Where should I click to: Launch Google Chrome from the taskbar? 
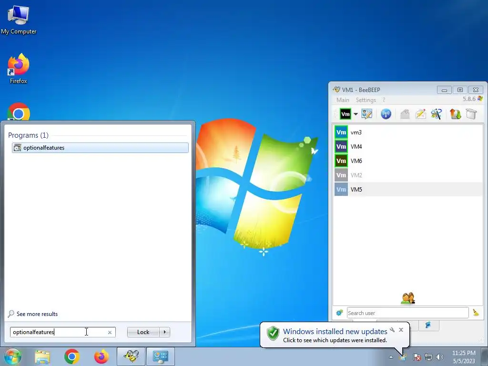pyautogui.click(x=72, y=356)
